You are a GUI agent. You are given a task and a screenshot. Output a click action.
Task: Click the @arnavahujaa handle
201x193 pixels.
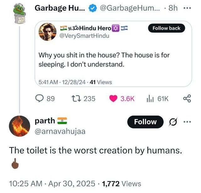coord(60,131)
